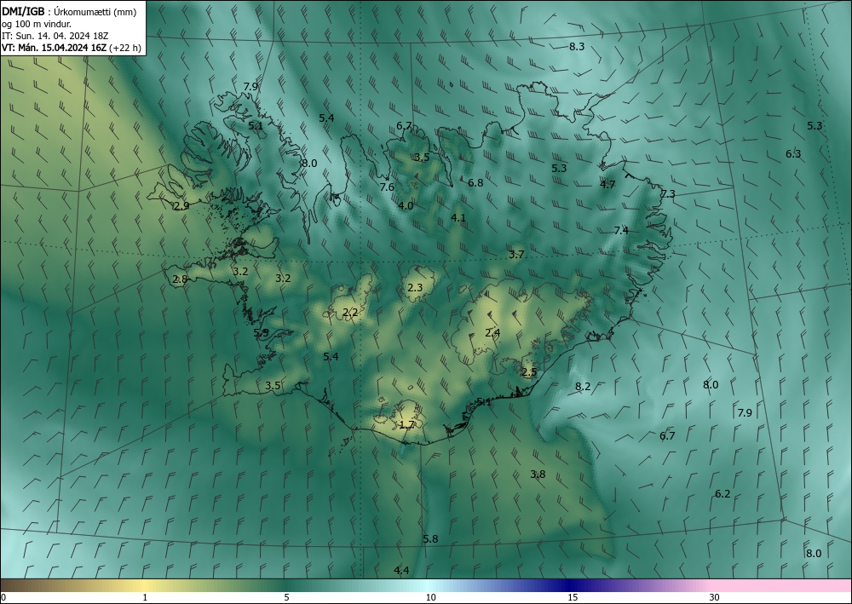Click the 7.6 value on the map
This screenshot has width=852, height=604.
pyautogui.click(x=387, y=187)
